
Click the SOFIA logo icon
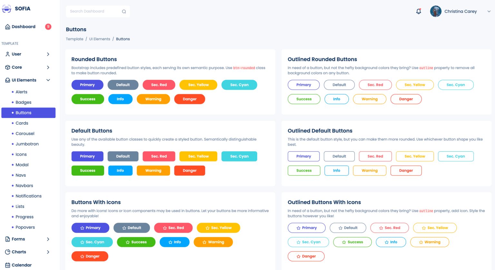(7, 8)
